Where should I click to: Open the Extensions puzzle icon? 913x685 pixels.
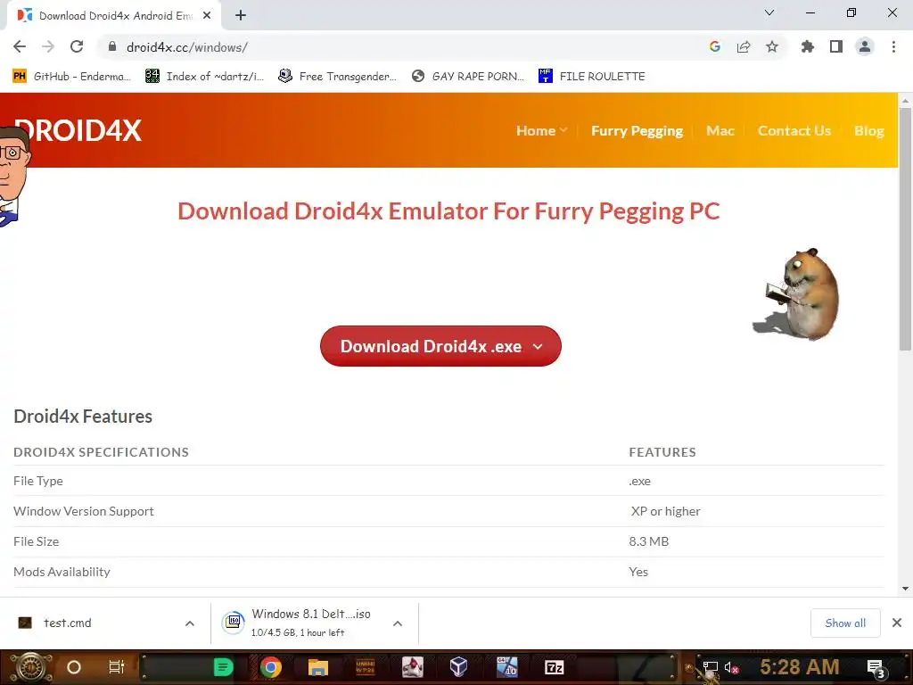click(x=807, y=46)
